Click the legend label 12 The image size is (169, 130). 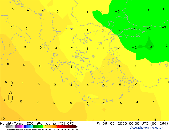point(50,129)
